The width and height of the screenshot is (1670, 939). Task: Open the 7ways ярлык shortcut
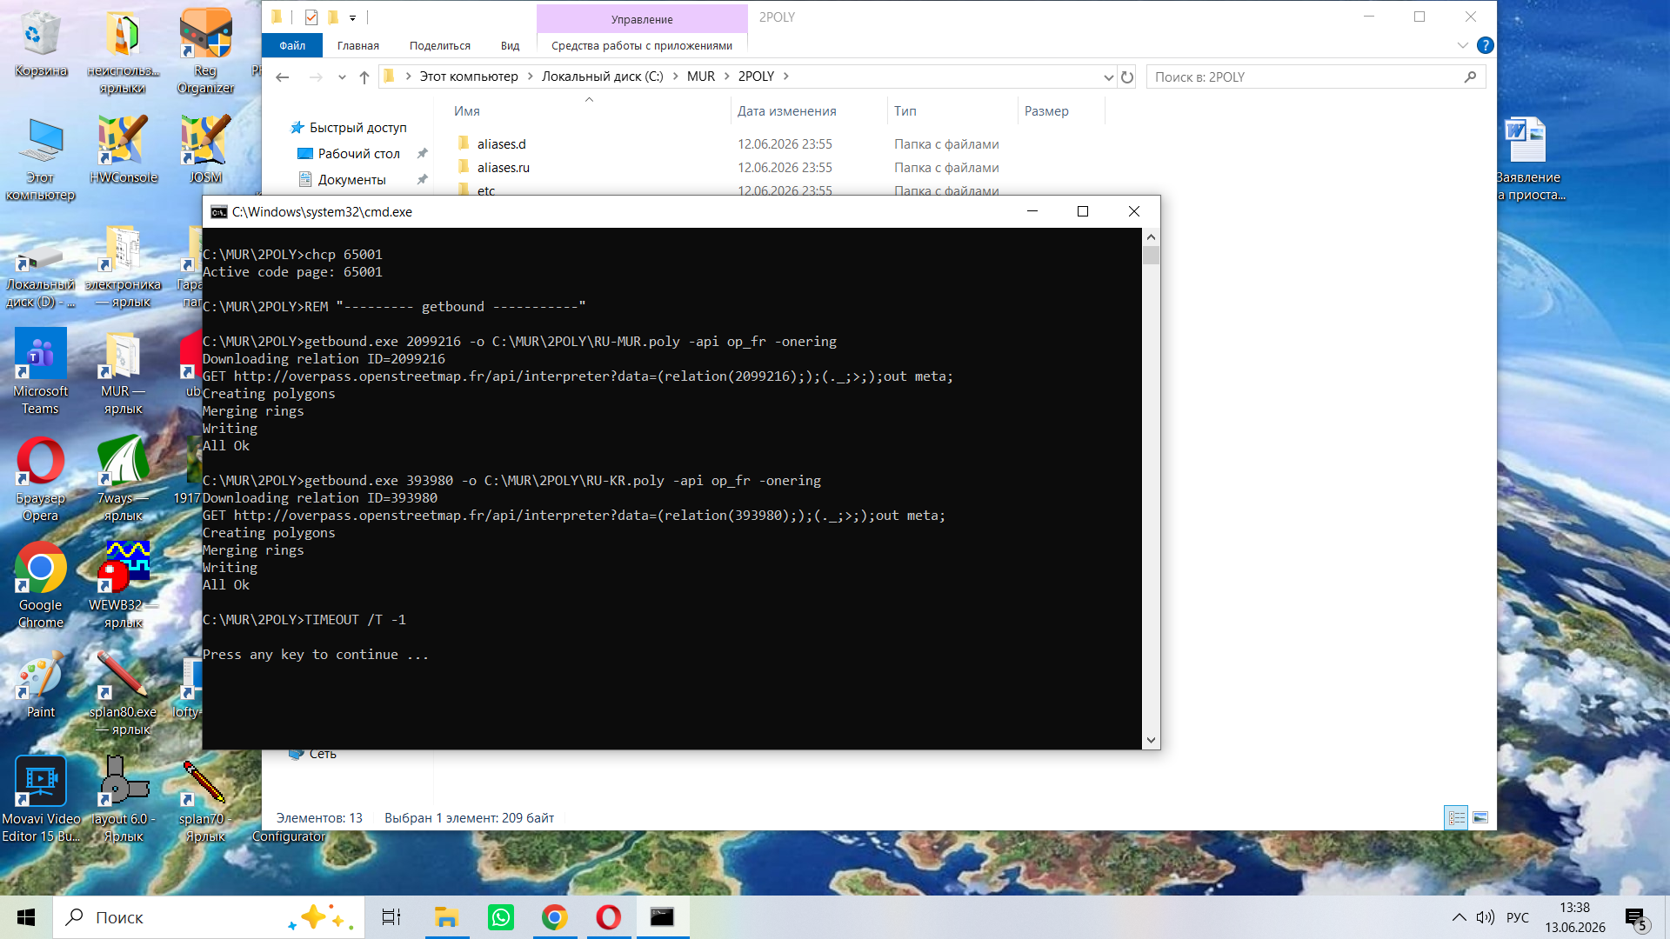pos(123,479)
